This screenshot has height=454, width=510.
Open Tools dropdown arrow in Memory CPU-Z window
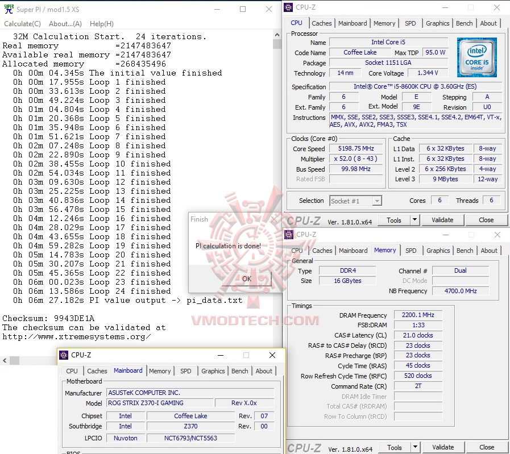pyautogui.click(x=416, y=447)
